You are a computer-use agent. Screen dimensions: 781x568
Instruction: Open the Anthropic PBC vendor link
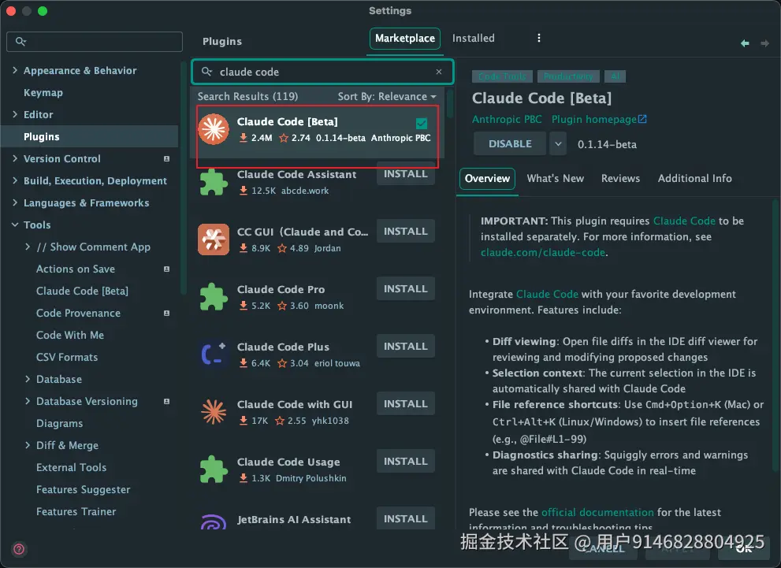[507, 120]
